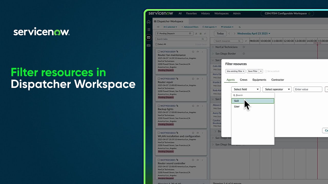Check the WOT90010002 Backup lights task checkbox

pyautogui.click(x=159, y=106)
